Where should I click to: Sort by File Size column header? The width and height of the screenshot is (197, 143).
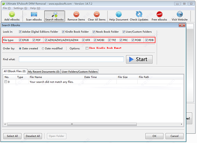pos(127,77)
